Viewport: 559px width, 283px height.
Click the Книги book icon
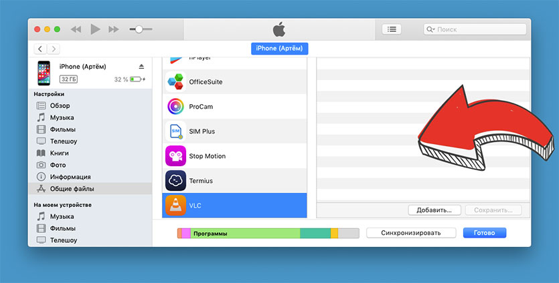pyautogui.click(x=42, y=153)
